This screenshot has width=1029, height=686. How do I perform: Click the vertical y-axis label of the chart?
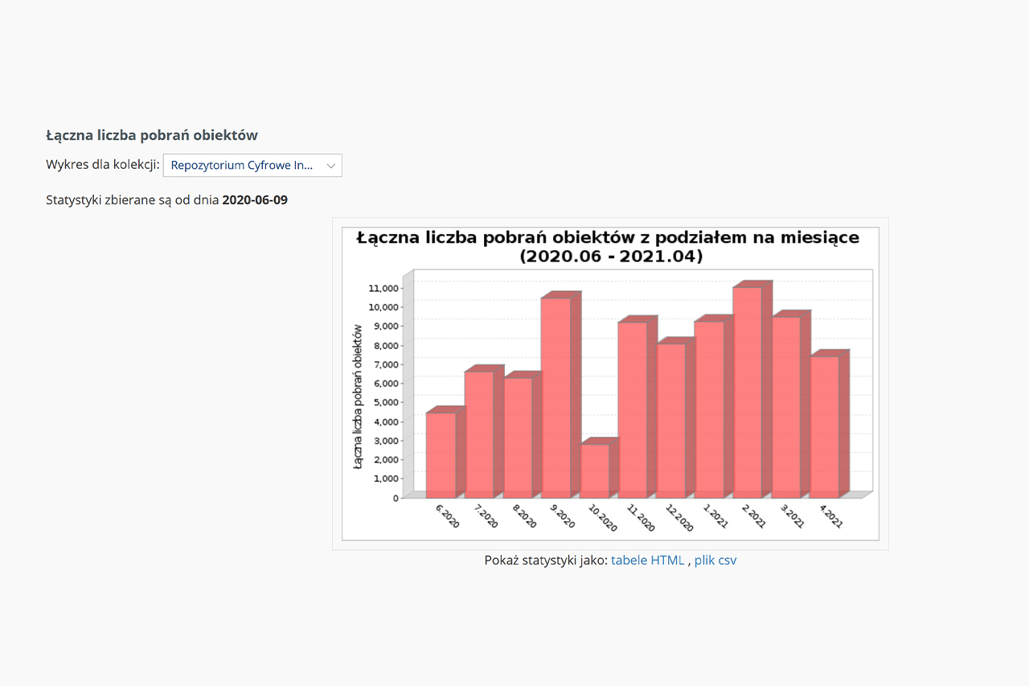[357, 396]
